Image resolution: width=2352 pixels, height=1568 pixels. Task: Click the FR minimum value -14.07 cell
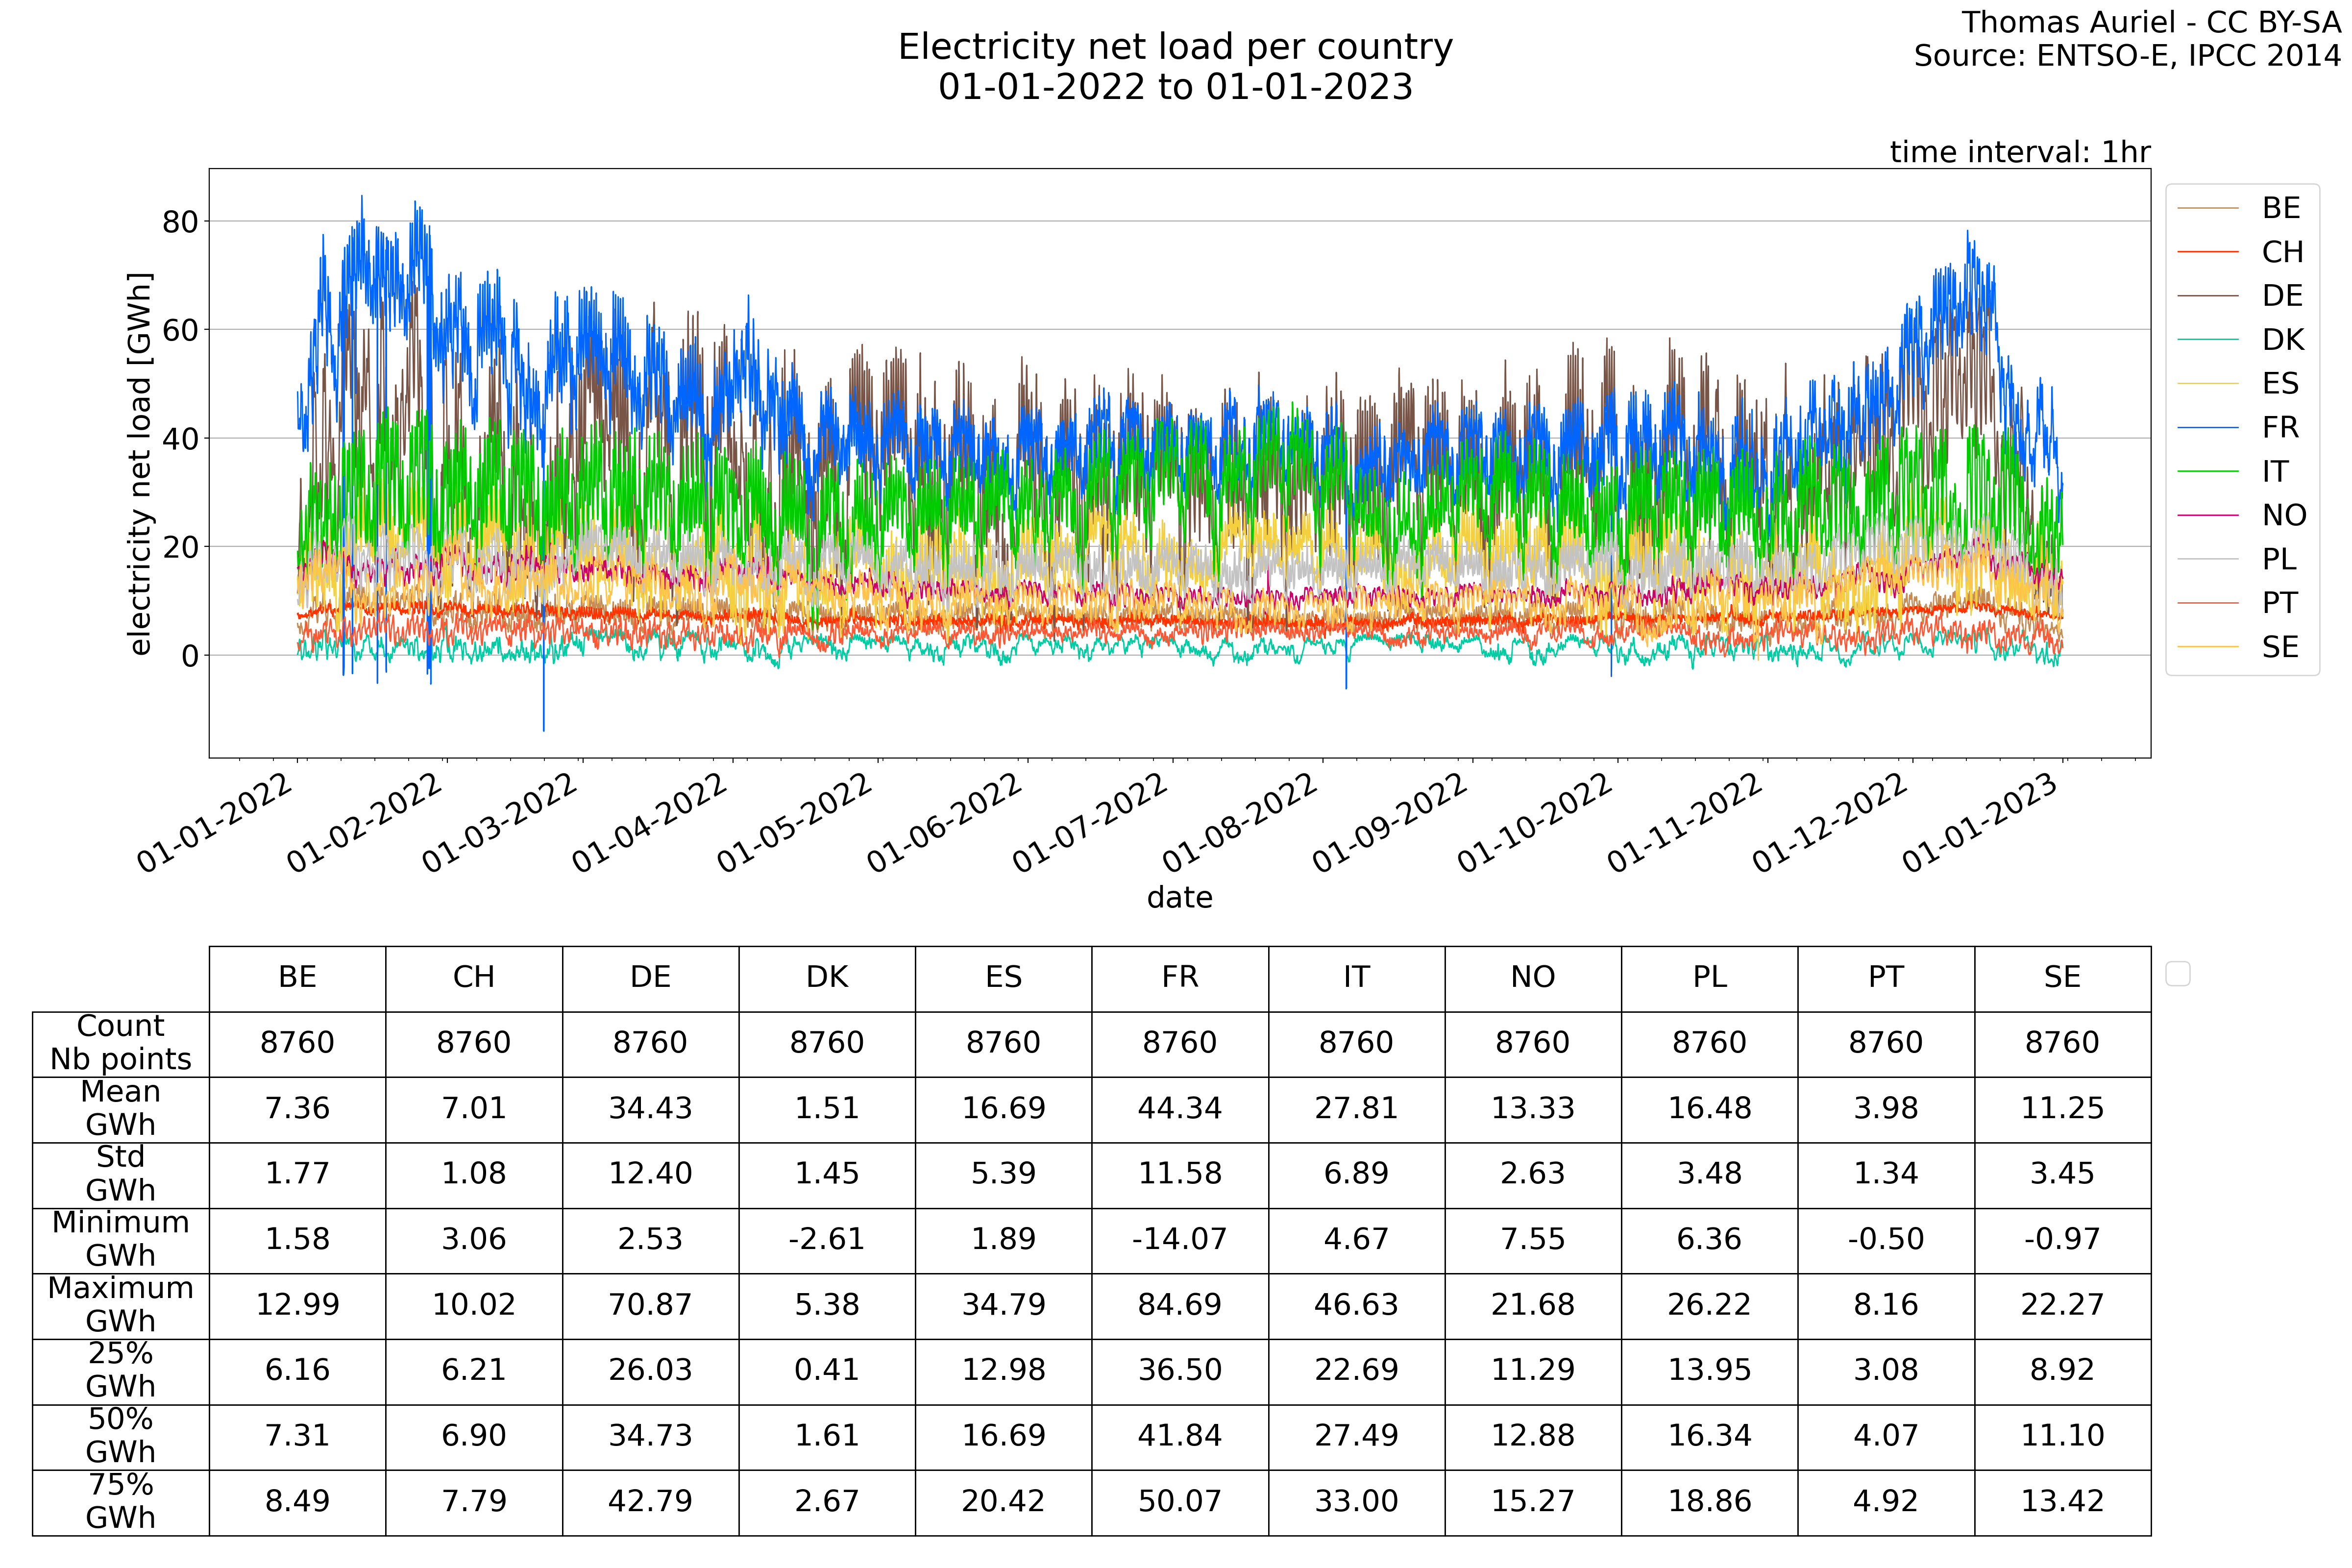(1179, 1240)
